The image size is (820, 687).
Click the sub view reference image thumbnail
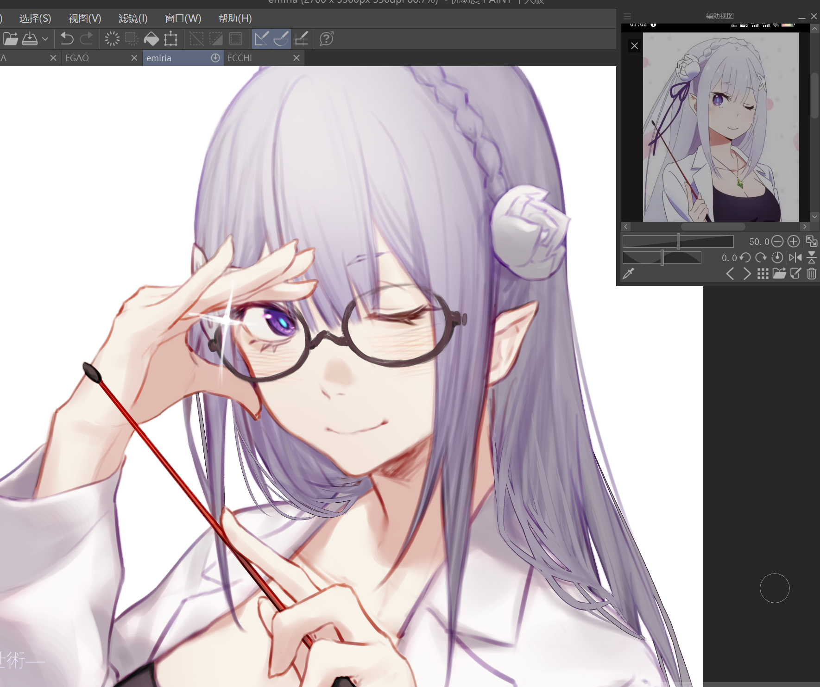(721, 127)
